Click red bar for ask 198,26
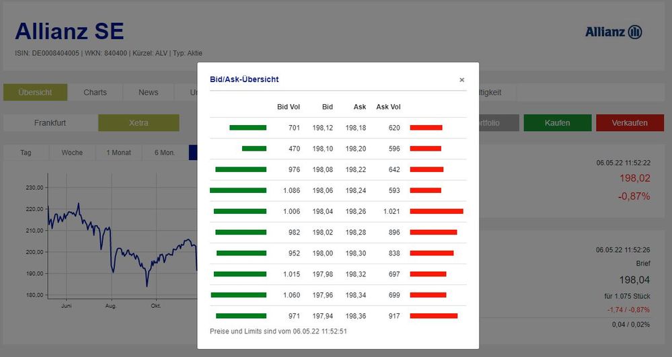This screenshot has height=357, width=672. coord(437,211)
